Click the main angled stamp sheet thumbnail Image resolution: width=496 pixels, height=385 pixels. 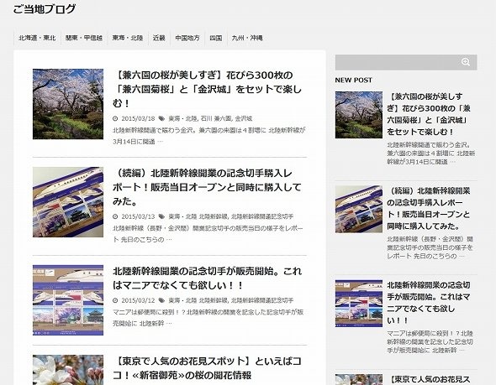[68, 202]
